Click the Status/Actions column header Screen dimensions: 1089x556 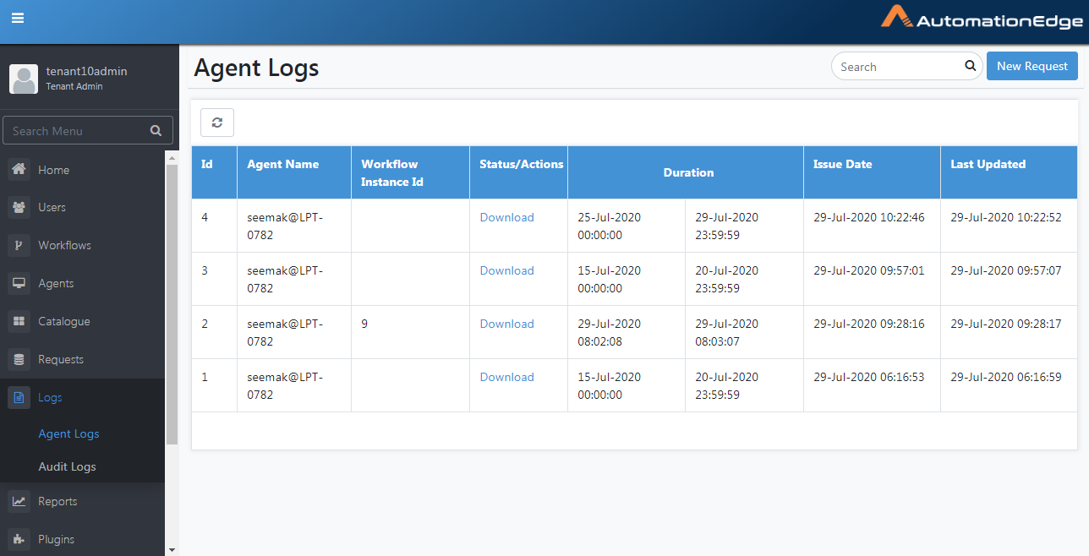point(518,172)
